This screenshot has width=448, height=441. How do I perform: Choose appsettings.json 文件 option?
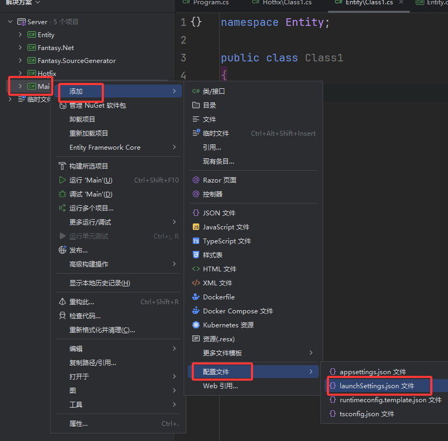pos(386,372)
